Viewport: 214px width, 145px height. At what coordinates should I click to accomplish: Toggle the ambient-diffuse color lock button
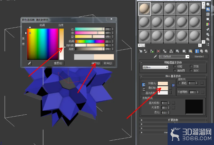pyautogui.click(x=143, y=85)
